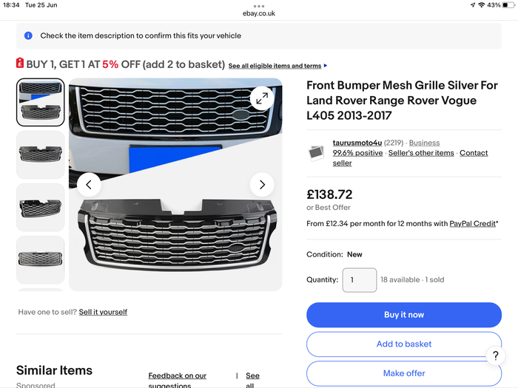
Task: Click the Quantity input field
Action: click(360, 280)
